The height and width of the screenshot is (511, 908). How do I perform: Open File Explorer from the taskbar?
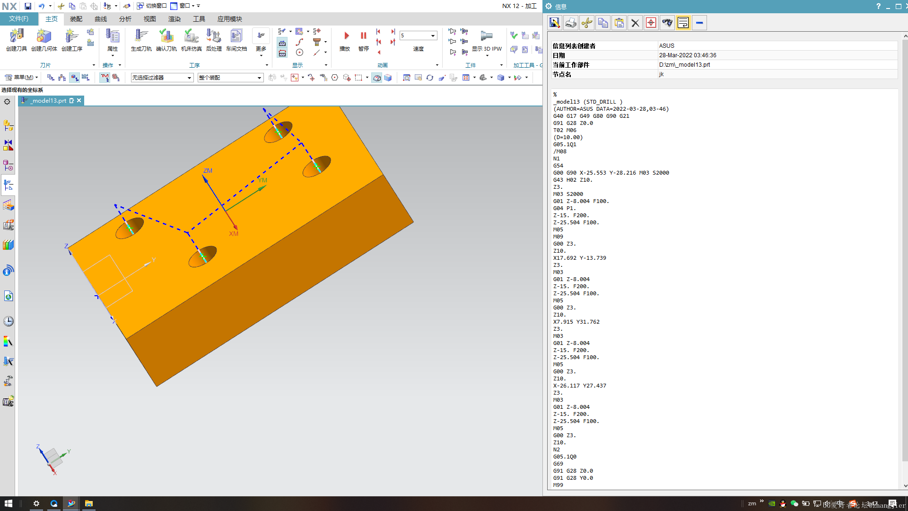(88, 503)
